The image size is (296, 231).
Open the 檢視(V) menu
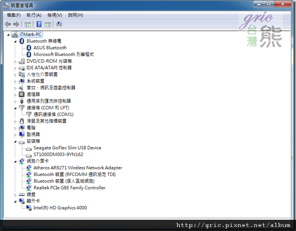[x=54, y=15]
